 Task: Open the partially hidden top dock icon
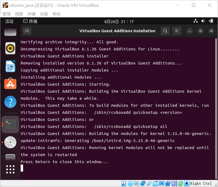[10, 32]
